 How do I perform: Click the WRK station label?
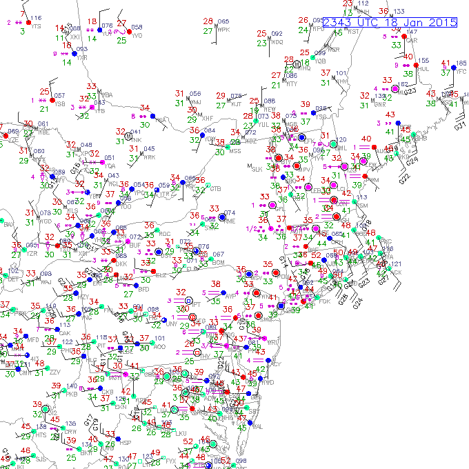coord(150,157)
